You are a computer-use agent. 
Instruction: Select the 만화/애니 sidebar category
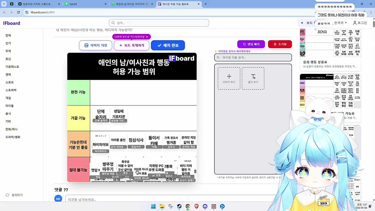click(11, 129)
